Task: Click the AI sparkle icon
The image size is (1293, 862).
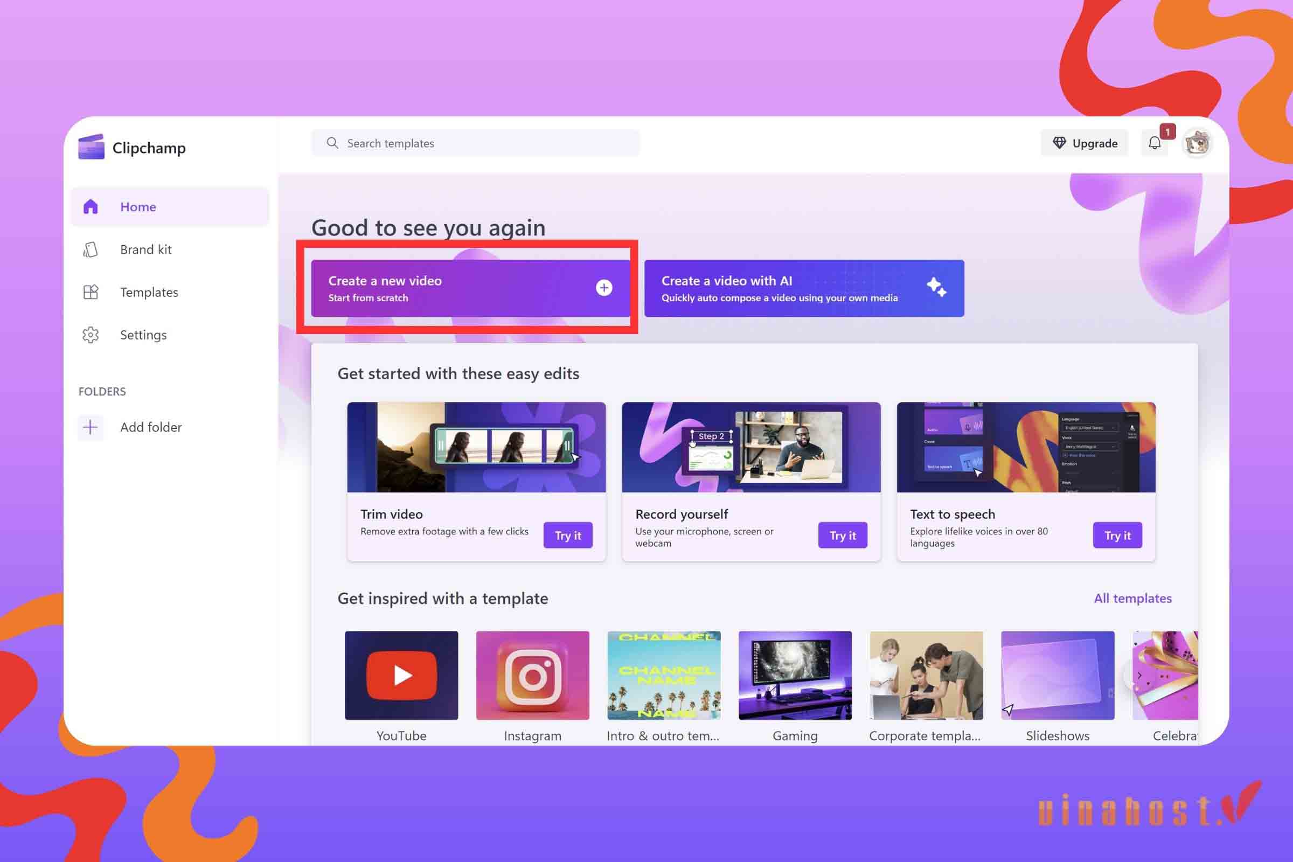Action: 936,287
